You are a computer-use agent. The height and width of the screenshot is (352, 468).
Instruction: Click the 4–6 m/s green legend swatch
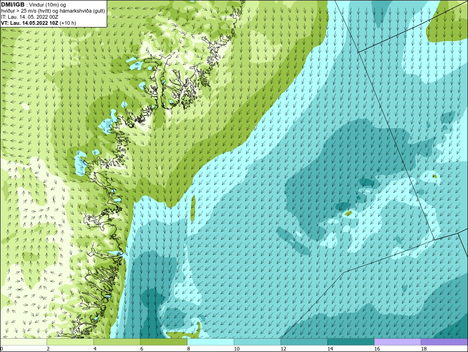click(x=117, y=342)
